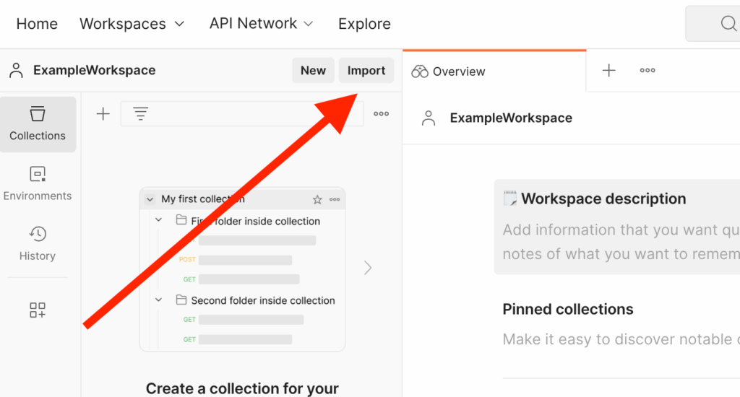This screenshot has height=397, width=740.
Task: Go to the Home menu item
Action: coord(37,24)
